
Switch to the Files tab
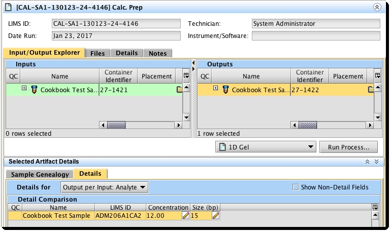[x=97, y=53]
